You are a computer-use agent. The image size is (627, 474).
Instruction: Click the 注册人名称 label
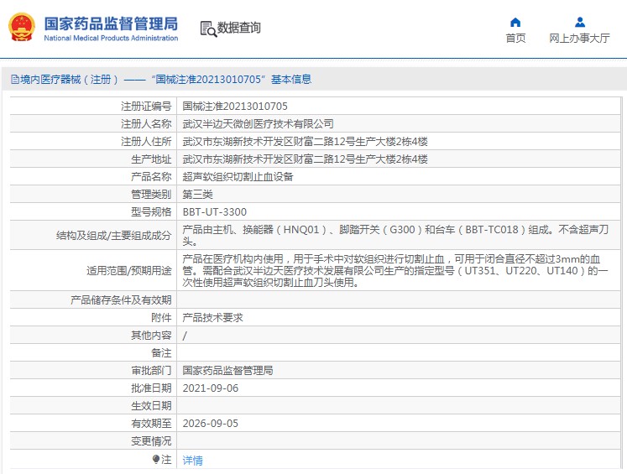tap(146, 124)
